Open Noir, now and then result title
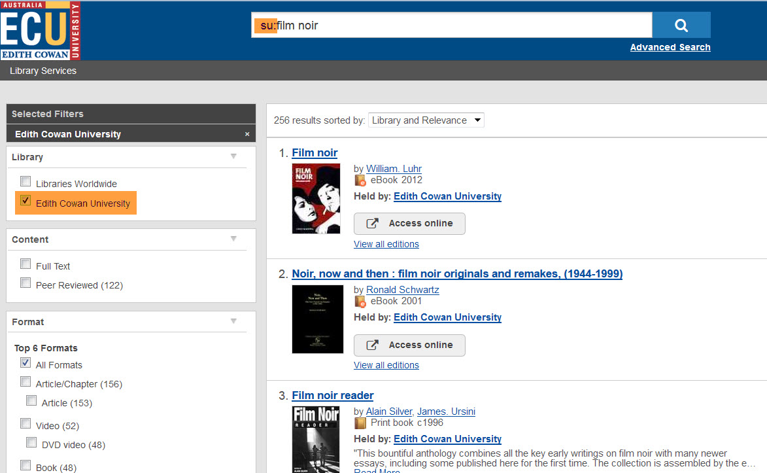The image size is (767, 473). (457, 273)
